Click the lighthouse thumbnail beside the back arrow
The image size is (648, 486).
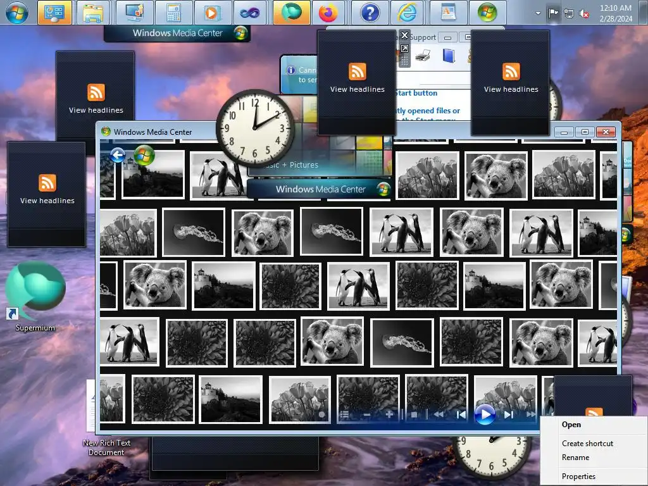point(153,173)
